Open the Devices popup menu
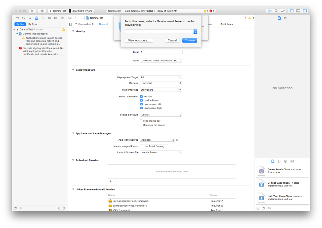Viewport: 322px width, 228px height. click(x=161, y=83)
